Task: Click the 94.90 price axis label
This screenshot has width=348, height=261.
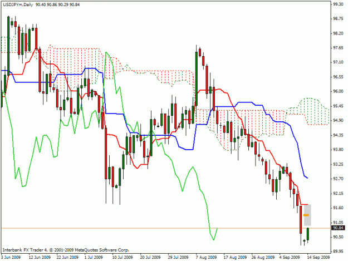Action: coord(338,120)
